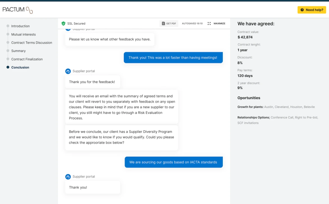329x204 pixels.
Task: Click 2 year discount value '9%'
Action: (x=240, y=88)
